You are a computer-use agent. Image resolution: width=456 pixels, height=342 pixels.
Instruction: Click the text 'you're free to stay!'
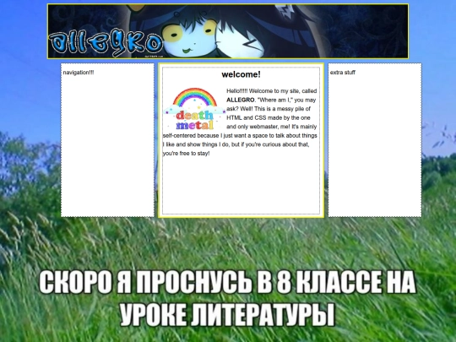click(x=186, y=154)
